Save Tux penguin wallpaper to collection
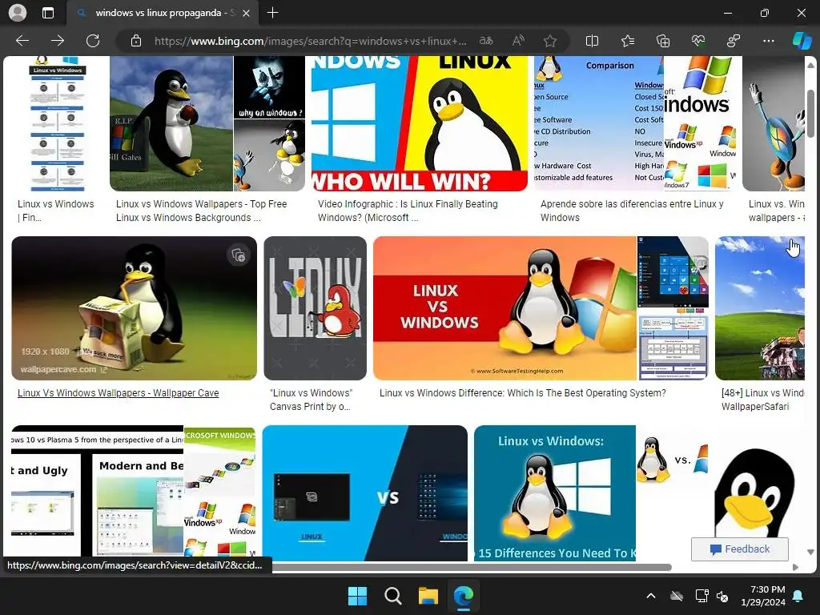This screenshot has width=820, height=615. (x=239, y=255)
